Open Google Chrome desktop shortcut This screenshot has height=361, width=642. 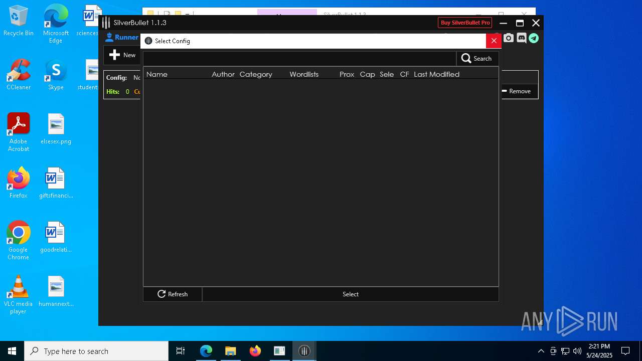coord(19,241)
